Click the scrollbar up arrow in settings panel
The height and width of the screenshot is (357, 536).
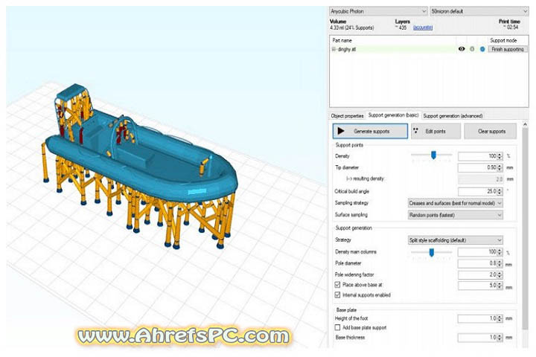point(526,124)
